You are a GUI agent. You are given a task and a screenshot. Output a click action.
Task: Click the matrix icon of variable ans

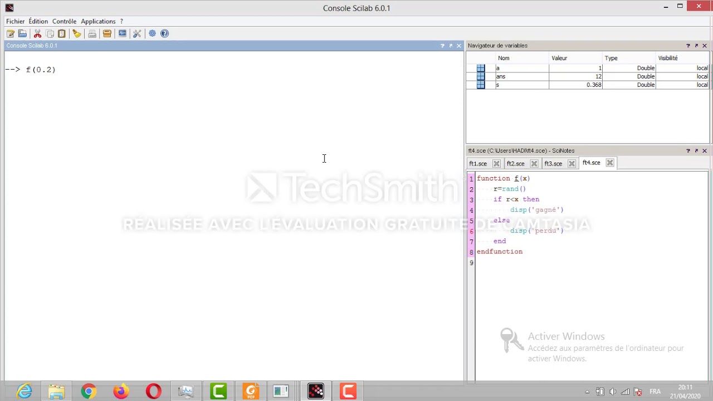(481, 76)
